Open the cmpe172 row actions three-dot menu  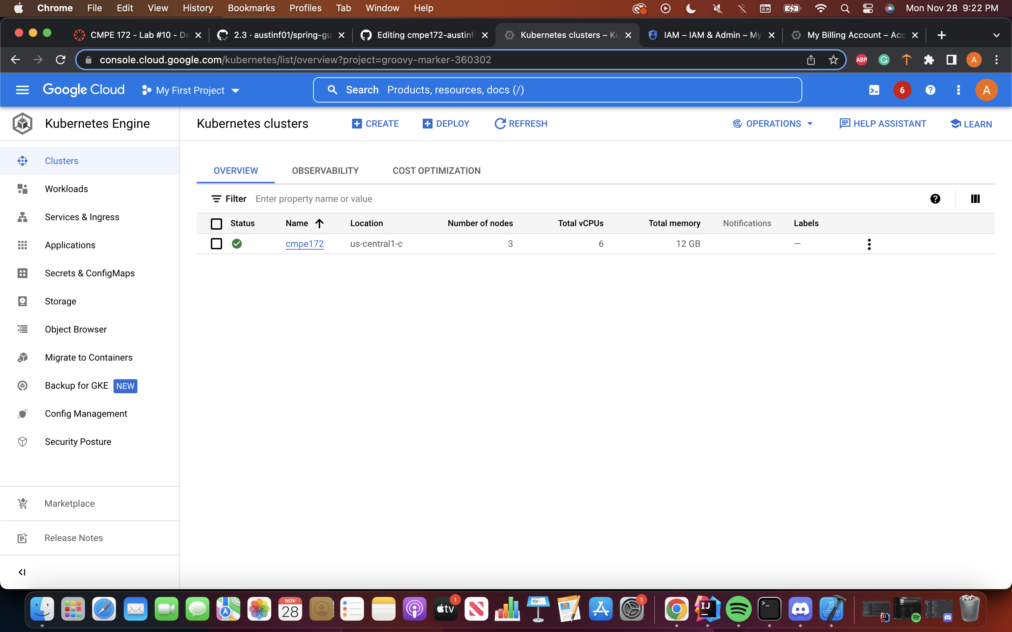(x=869, y=244)
